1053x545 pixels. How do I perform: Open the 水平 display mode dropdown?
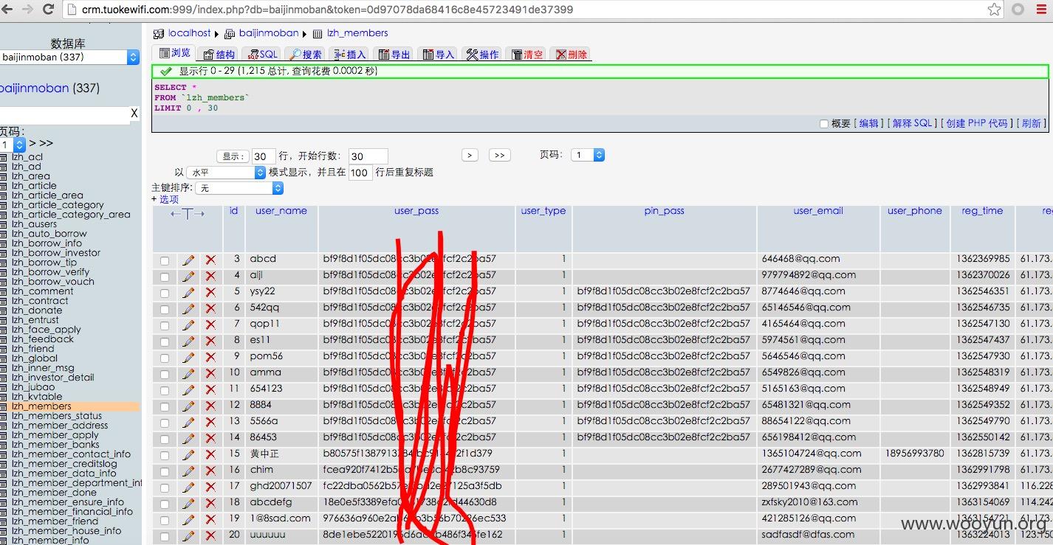226,172
